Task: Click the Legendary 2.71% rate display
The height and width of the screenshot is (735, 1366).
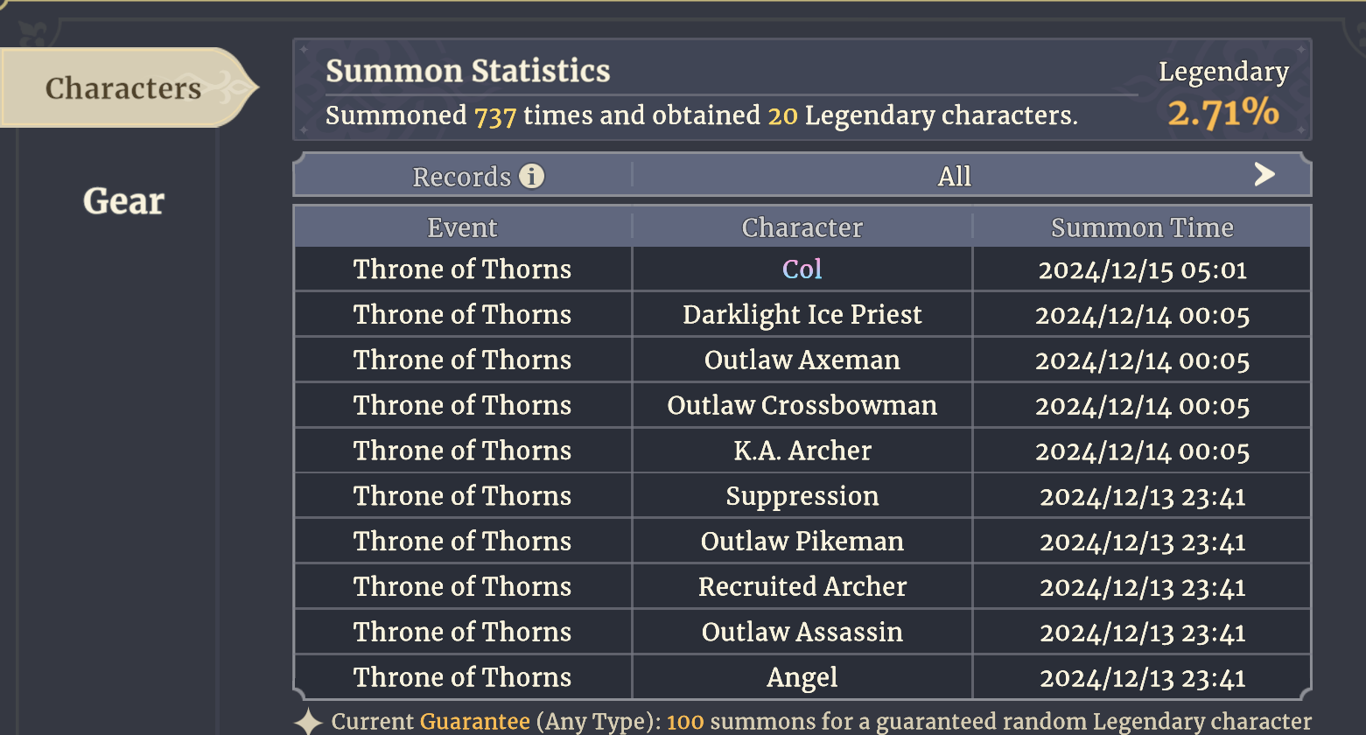Action: coord(1223,94)
